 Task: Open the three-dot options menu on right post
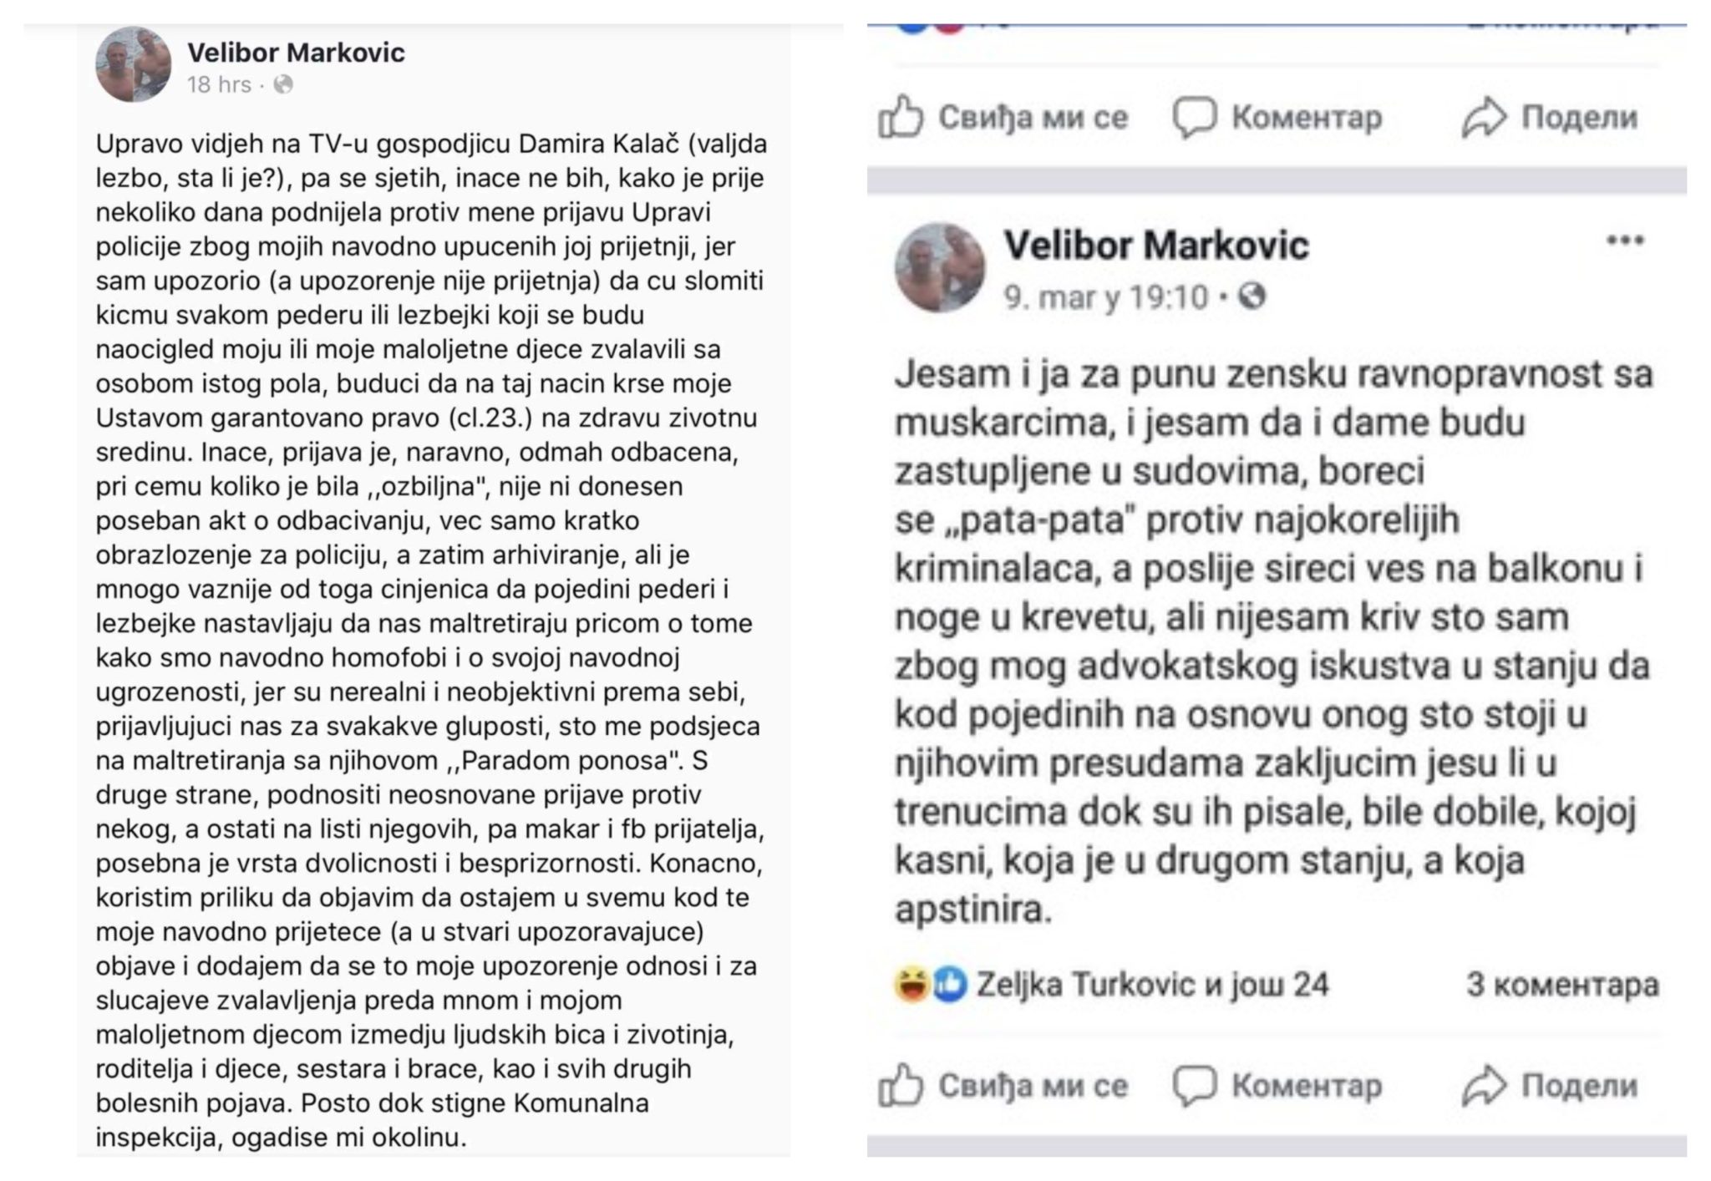pyautogui.click(x=1625, y=241)
